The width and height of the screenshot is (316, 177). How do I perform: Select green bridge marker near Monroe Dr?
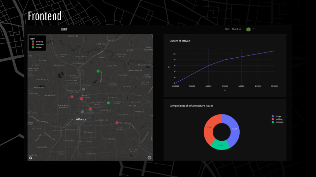click(x=98, y=71)
